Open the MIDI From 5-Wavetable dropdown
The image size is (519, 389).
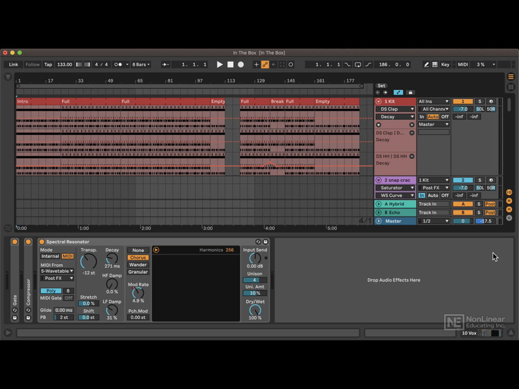pyautogui.click(x=57, y=271)
